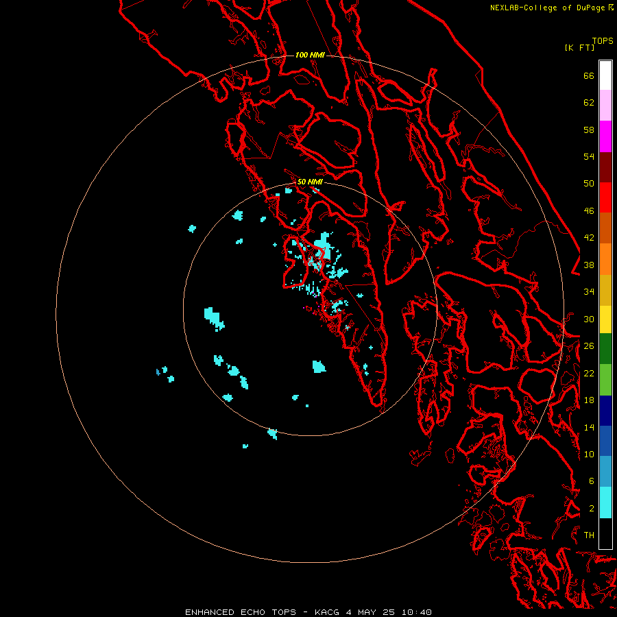The image size is (617, 617).
Task: Click the legend value 2
Action: [x=592, y=509]
